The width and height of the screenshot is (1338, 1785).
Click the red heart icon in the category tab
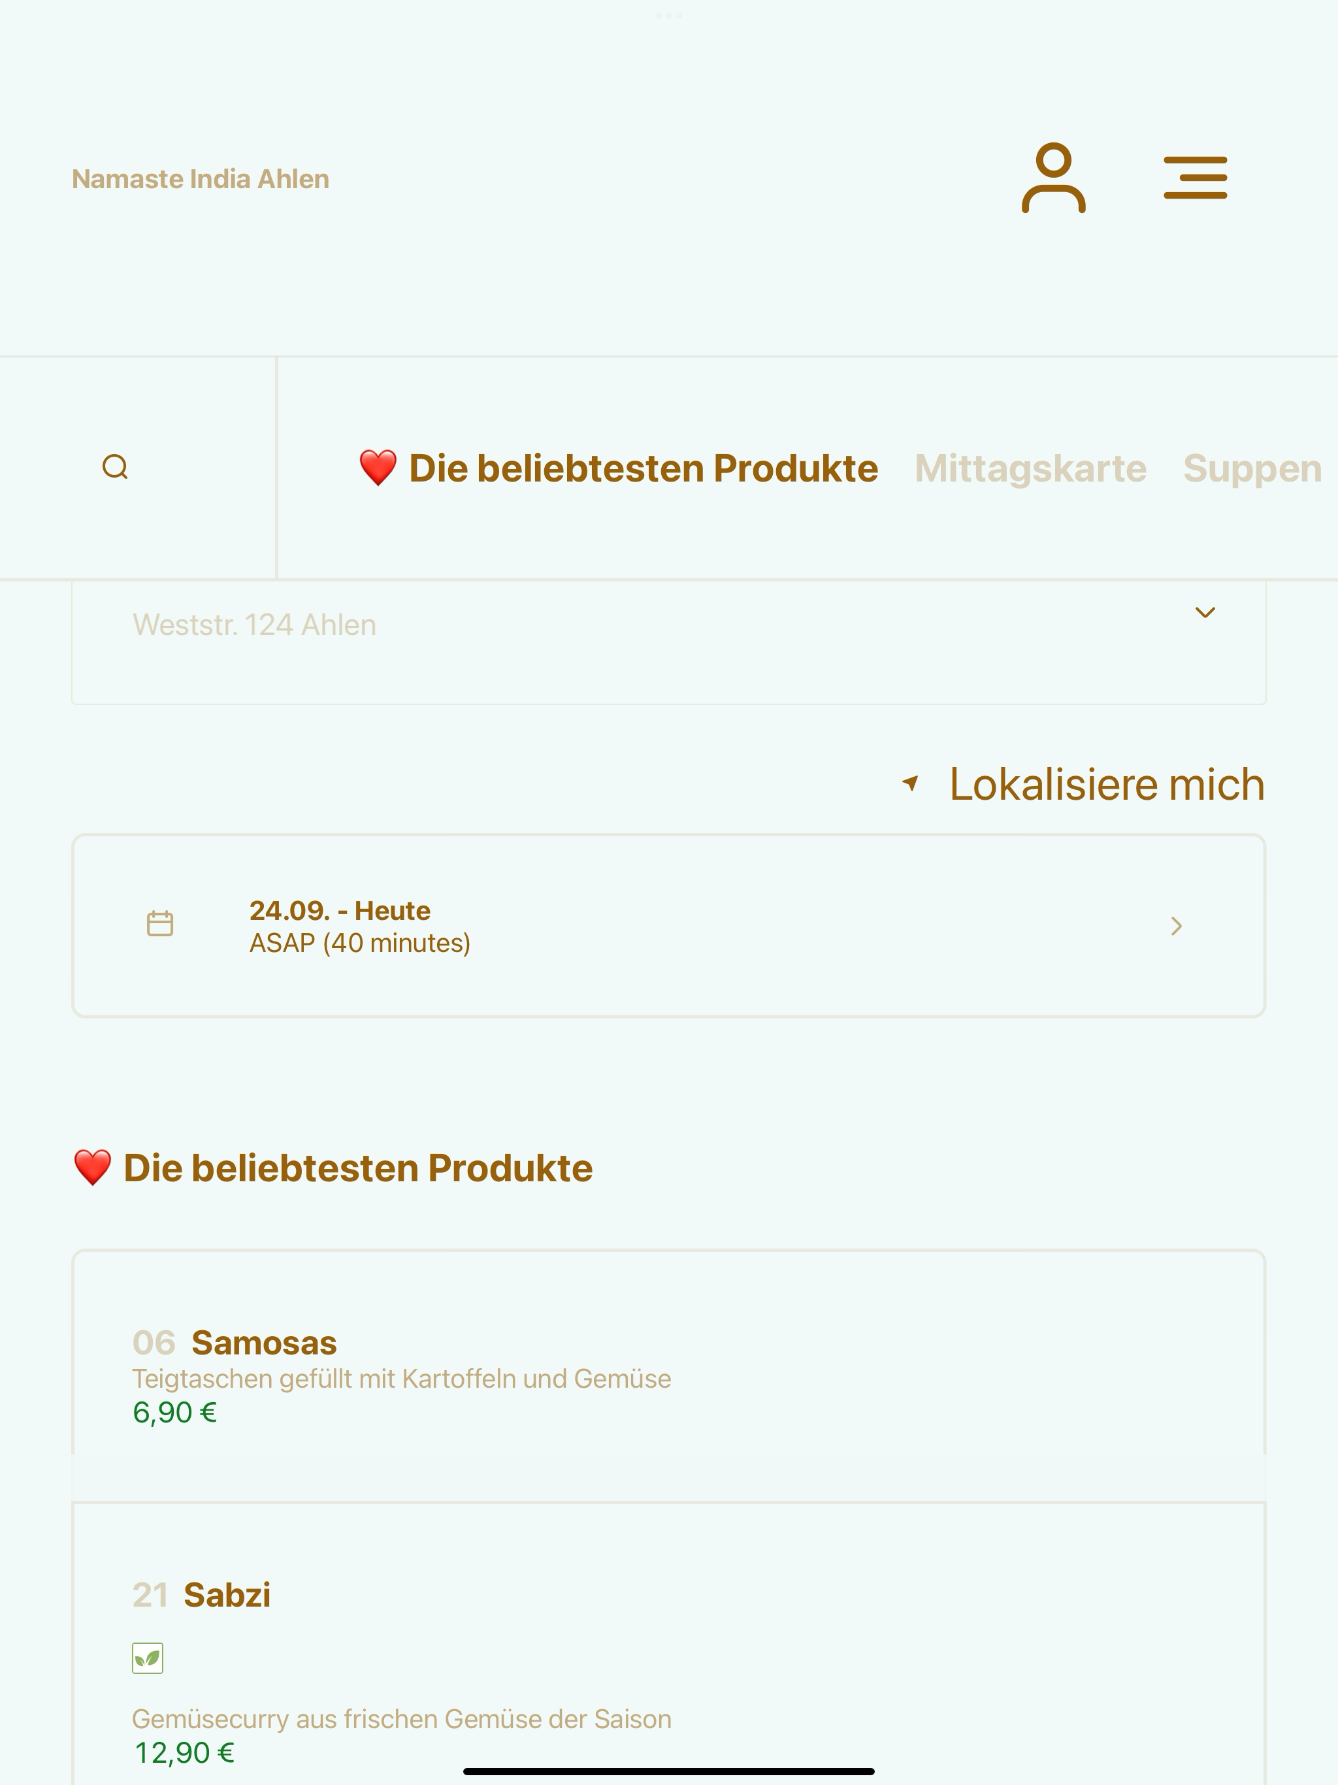coord(378,468)
